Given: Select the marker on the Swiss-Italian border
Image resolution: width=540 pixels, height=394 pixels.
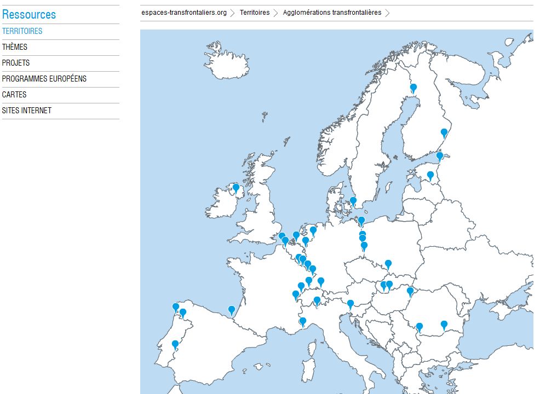Looking at the screenshot, I should point(317,302).
